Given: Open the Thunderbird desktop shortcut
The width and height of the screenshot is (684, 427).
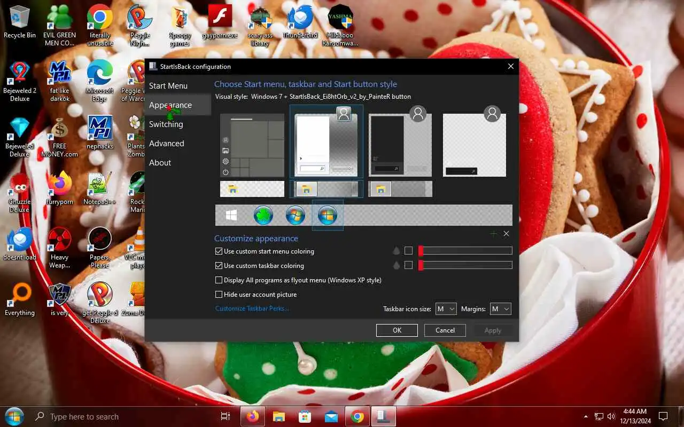Looking at the screenshot, I should point(300,22).
